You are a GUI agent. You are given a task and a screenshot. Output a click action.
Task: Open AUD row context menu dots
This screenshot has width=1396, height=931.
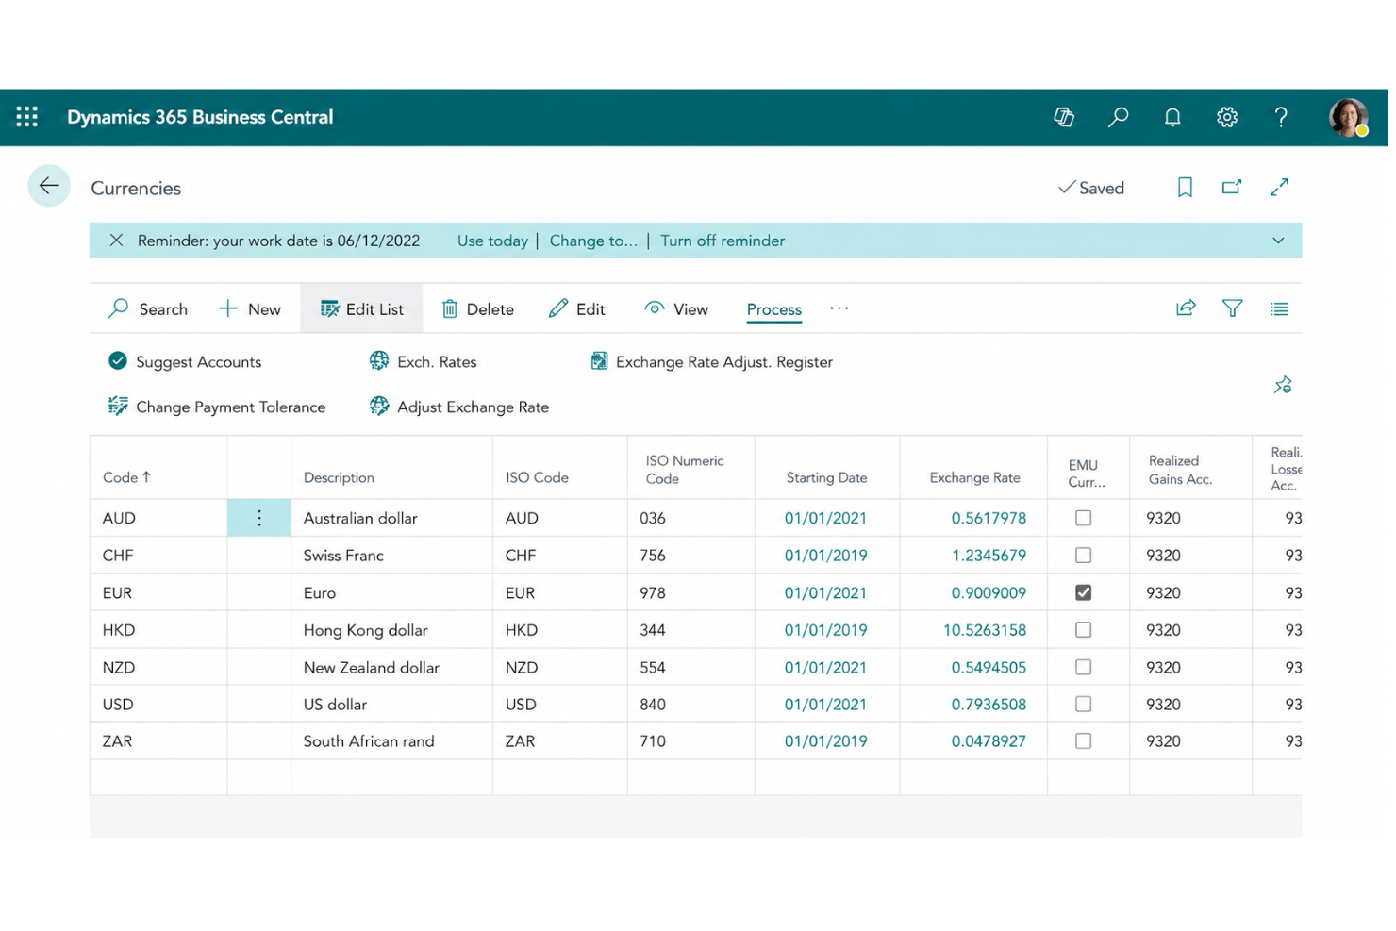tap(260, 520)
